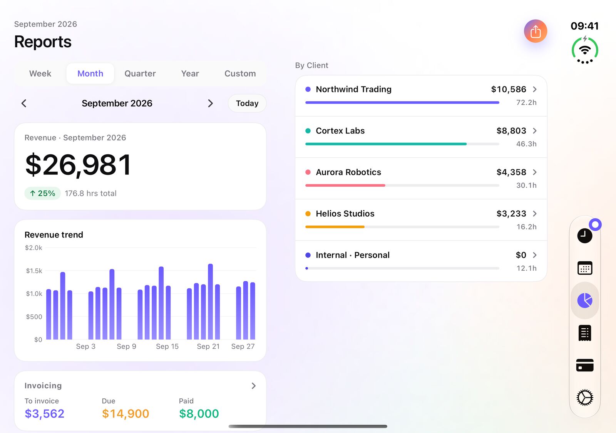Click the Internal · Personal 12.1h hours
The width and height of the screenshot is (616, 433).
[x=526, y=268]
